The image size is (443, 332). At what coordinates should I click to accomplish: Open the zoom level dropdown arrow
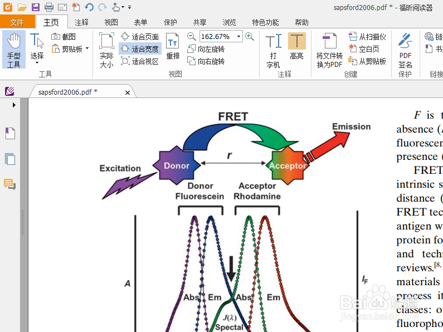click(x=238, y=36)
